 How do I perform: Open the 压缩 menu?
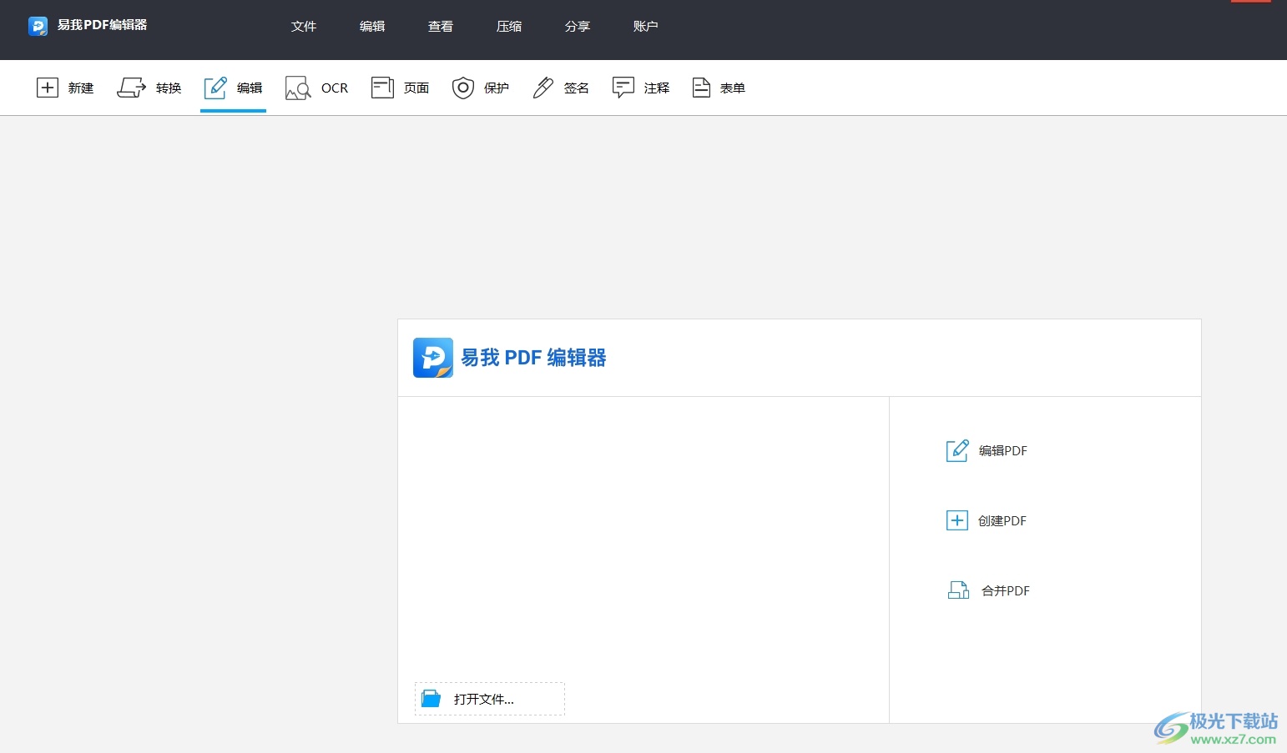[x=509, y=27]
